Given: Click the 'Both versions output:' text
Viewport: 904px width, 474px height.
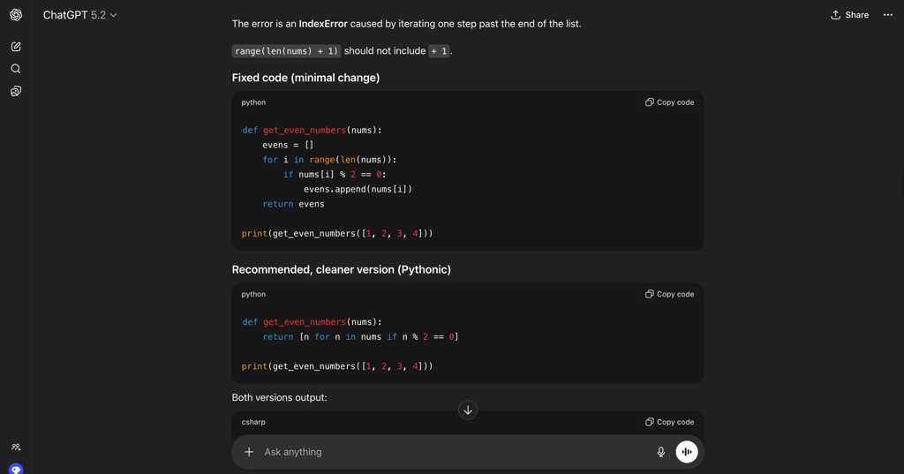Looking at the screenshot, I should (x=279, y=398).
